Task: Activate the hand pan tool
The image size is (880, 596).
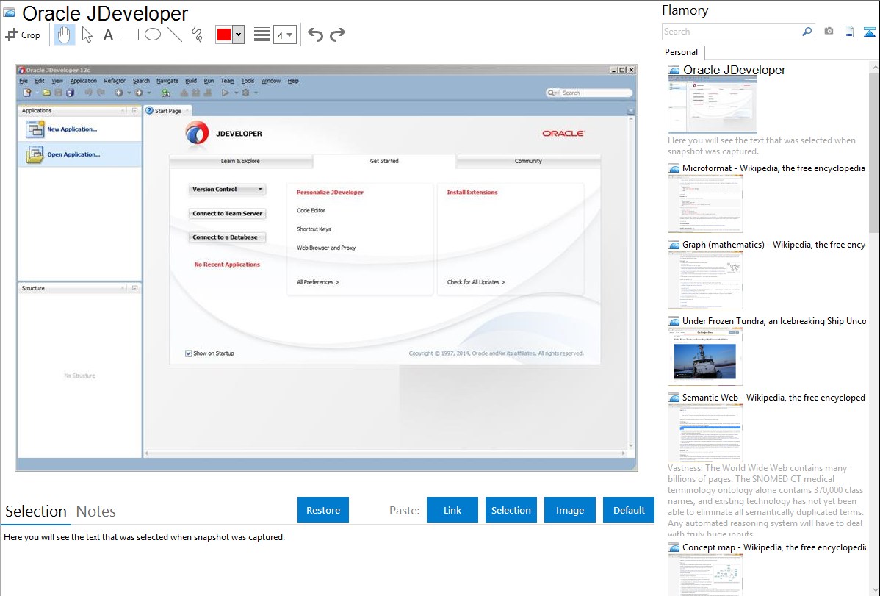Action: [x=65, y=35]
